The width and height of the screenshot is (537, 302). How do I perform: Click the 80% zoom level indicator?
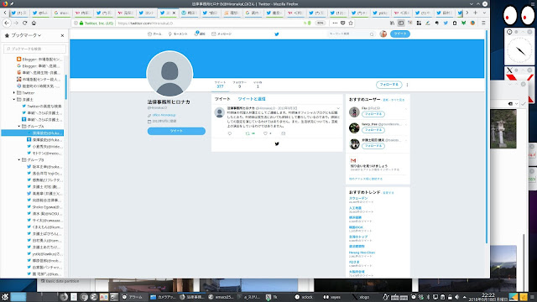tap(320, 23)
